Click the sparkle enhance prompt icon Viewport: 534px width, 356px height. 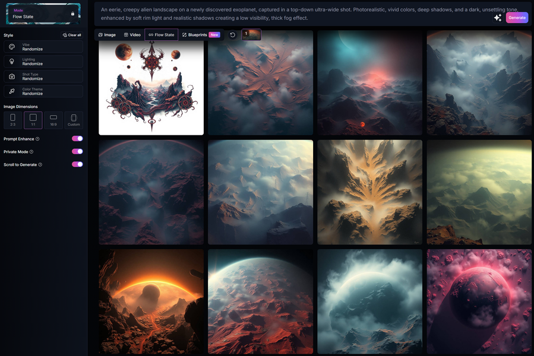(x=498, y=18)
